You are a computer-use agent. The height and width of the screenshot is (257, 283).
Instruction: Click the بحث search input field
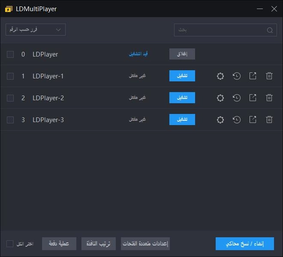click(x=226, y=30)
